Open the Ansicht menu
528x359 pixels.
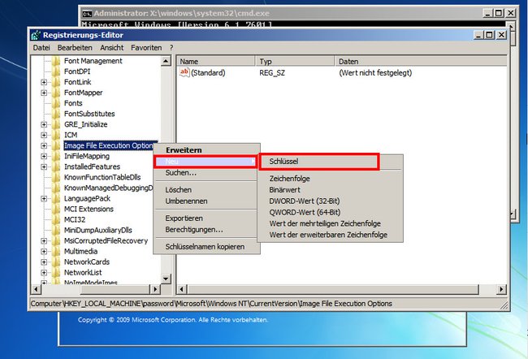pyautogui.click(x=112, y=48)
